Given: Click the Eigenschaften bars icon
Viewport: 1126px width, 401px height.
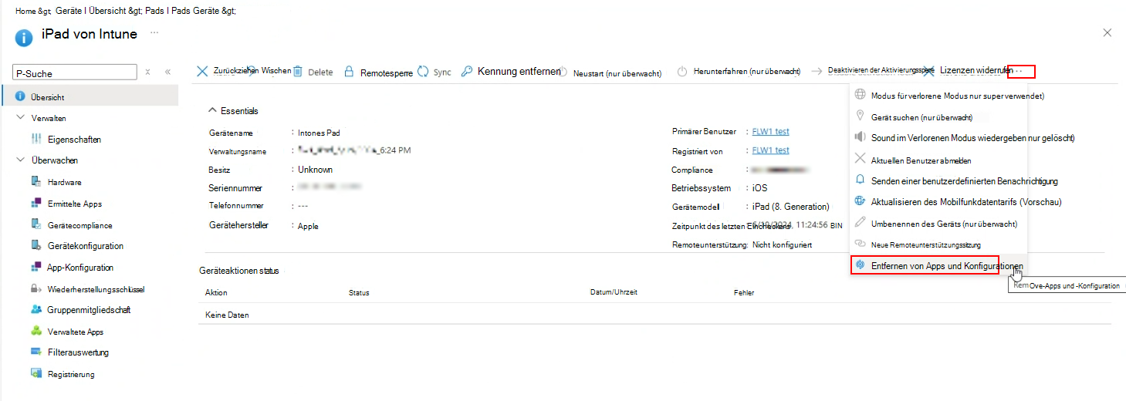Looking at the screenshot, I should (36, 140).
